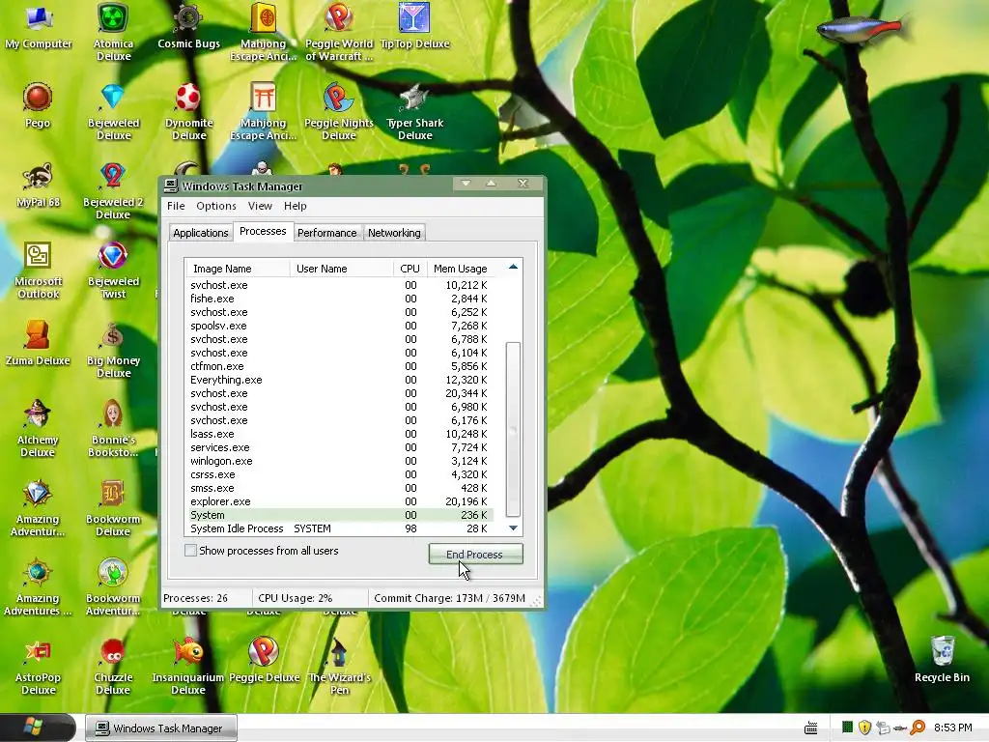Image resolution: width=989 pixels, height=742 pixels.
Task: Select the MyPal 68 desktop icon
Action: click(38, 185)
